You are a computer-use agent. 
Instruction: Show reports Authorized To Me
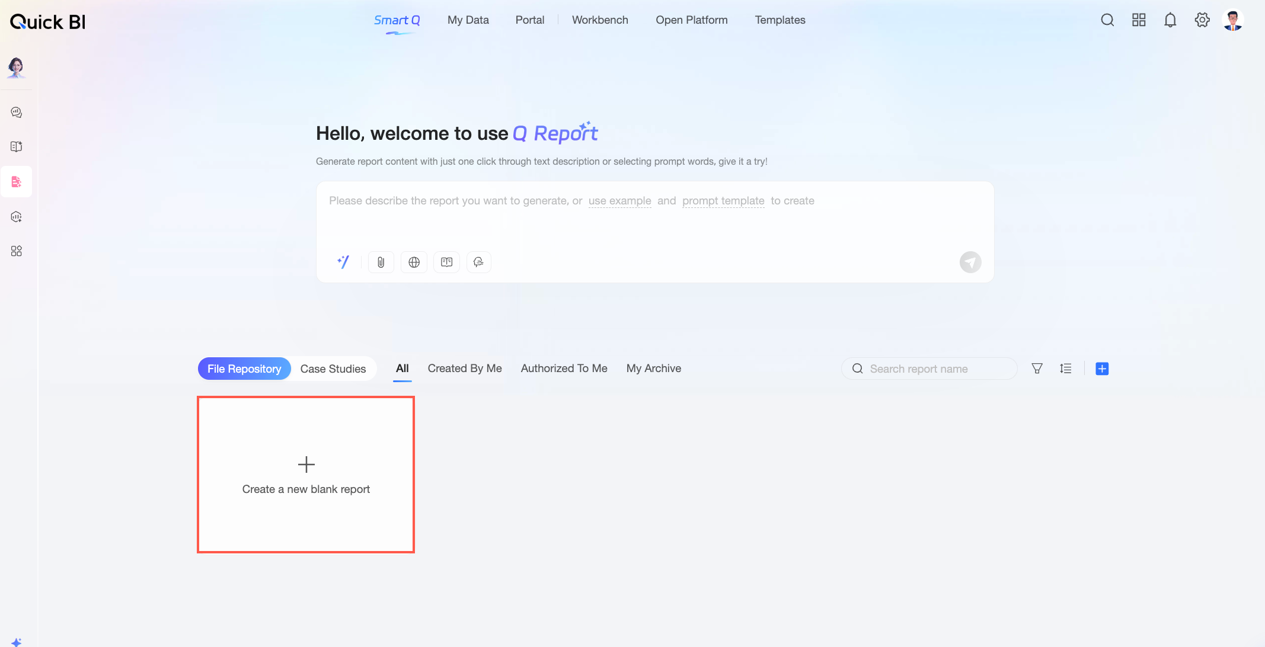(x=564, y=369)
